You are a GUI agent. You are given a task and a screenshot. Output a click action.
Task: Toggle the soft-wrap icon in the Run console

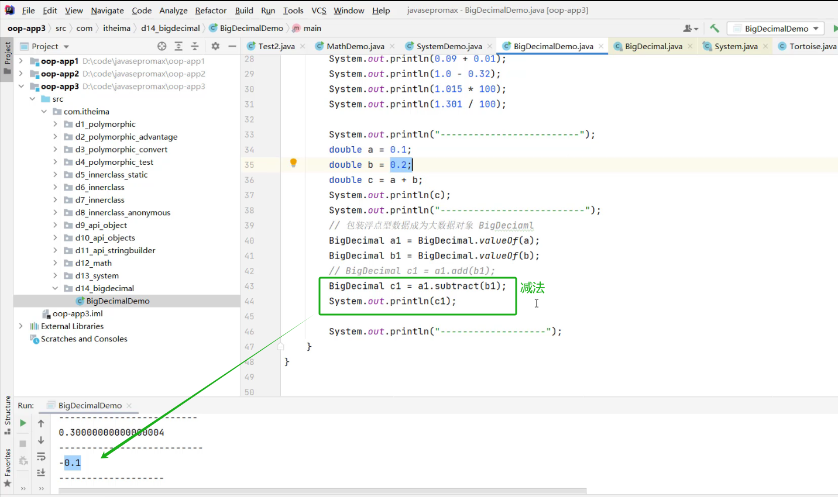pyautogui.click(x=41, y=457)
